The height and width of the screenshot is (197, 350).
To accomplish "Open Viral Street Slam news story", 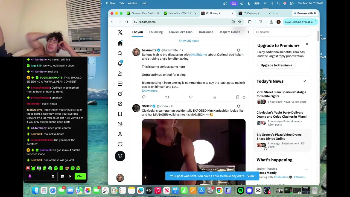I will [x=282, y=97].
